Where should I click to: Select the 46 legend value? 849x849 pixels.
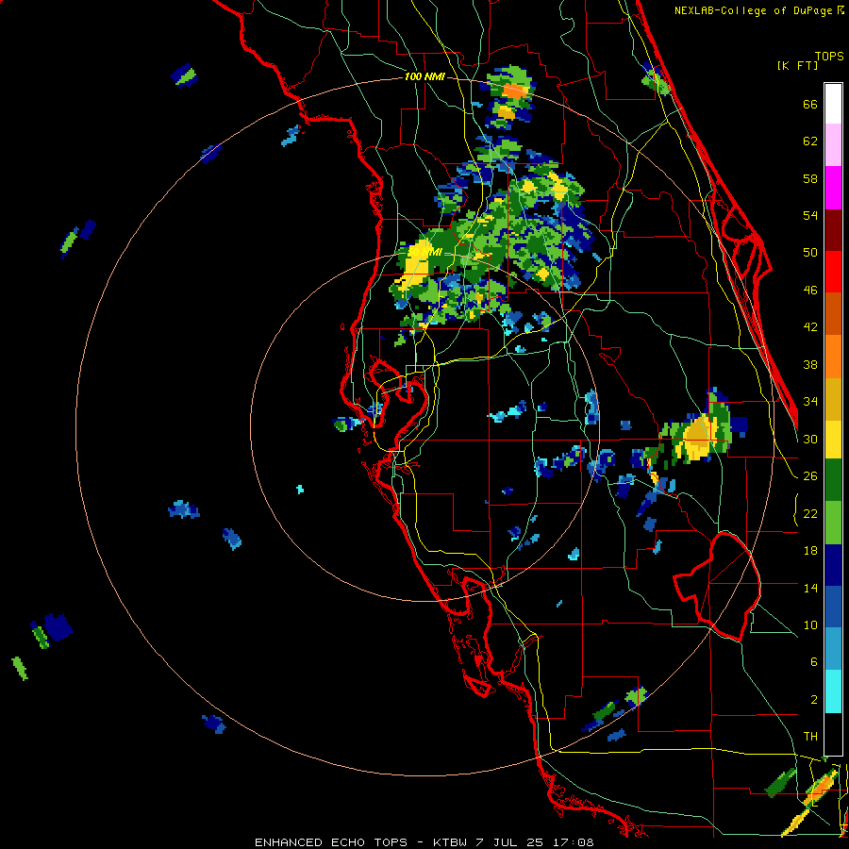click(x=810, y=291)
